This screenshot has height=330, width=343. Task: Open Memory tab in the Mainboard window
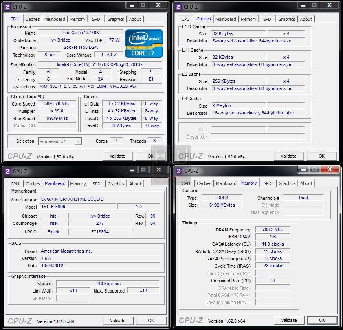[78, 184]
